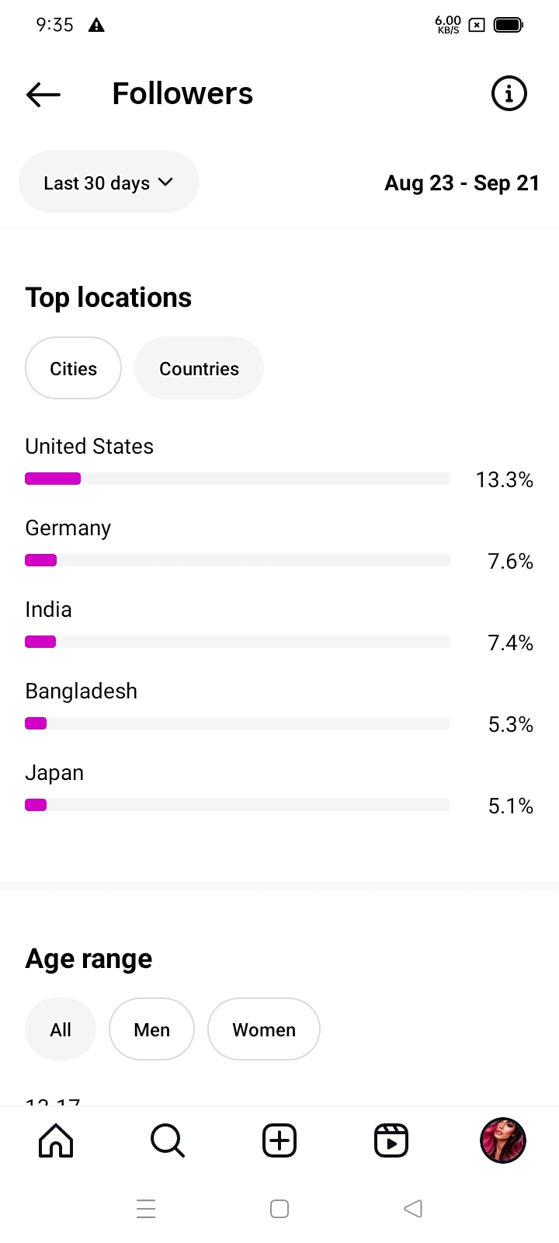
Task: Tap the create new post plus icon
Action: 279,1140
